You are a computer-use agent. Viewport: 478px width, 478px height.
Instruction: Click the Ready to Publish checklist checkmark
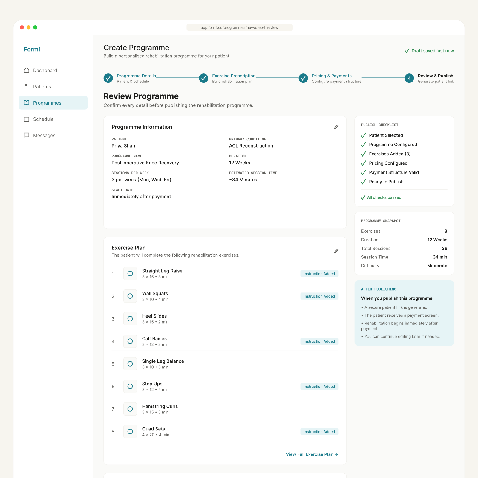coord(363,182)
